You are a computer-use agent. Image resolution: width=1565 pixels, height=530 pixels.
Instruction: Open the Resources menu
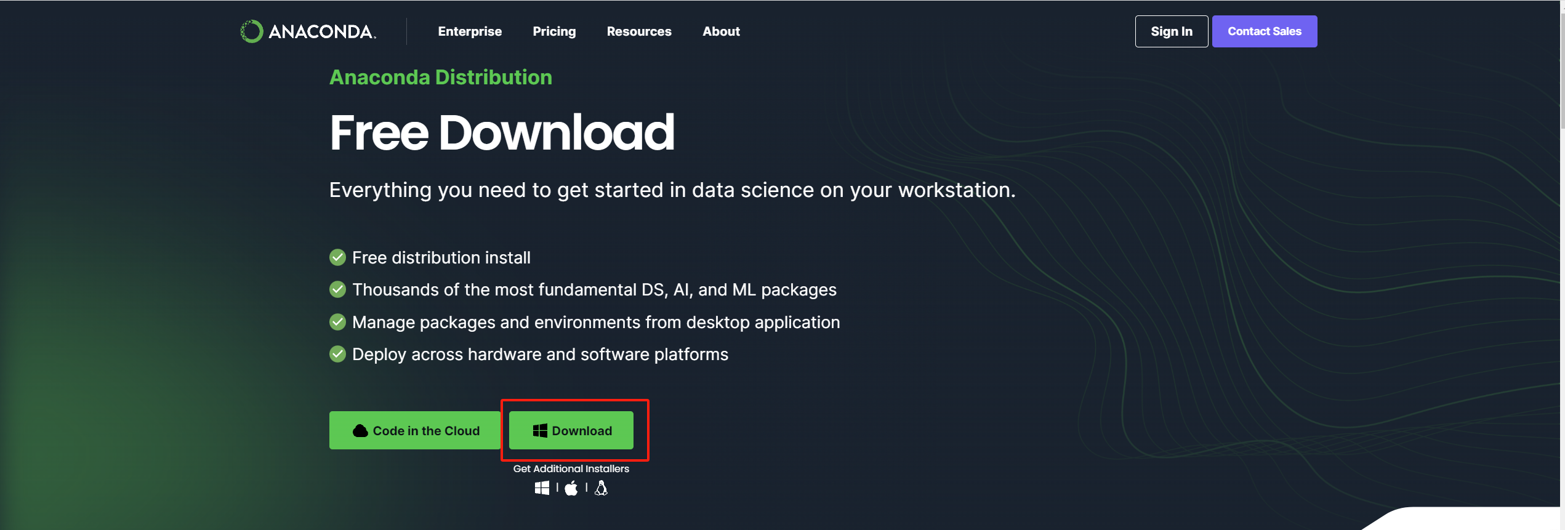point(639,31)
